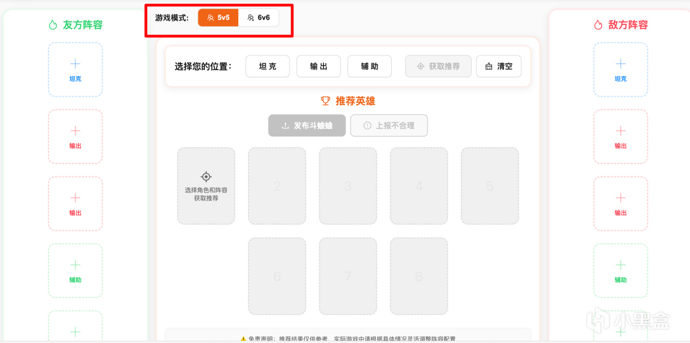Screen dimensions: 690x343
Task: Click the 发布斗蛐蛐 button
Action: [307, 126]
